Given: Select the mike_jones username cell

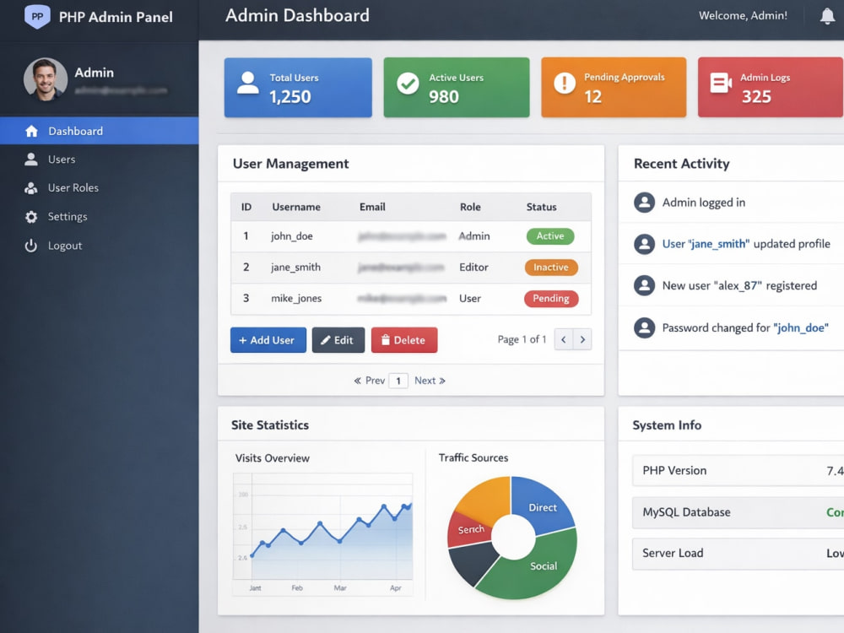Looking at the screenshot, I should pos(296,299).
